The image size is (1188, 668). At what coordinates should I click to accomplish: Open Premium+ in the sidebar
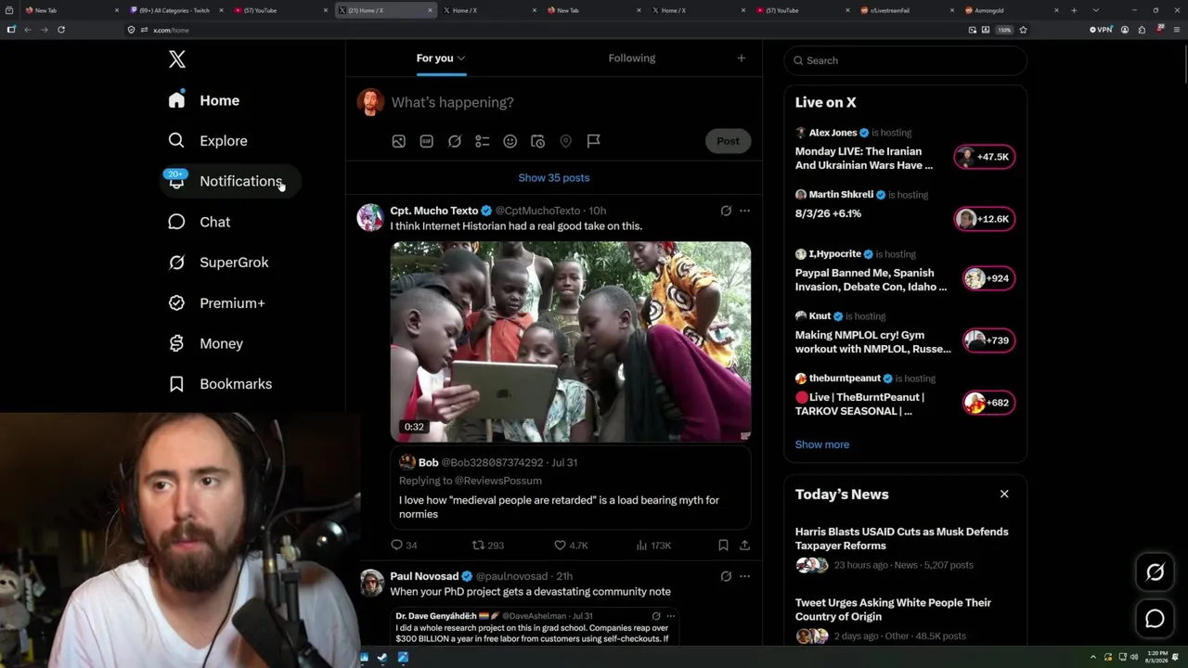click(x=217, y=303)
